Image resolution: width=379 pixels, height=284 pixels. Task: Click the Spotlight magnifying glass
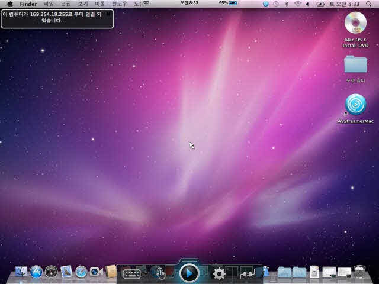click(368, 4)
